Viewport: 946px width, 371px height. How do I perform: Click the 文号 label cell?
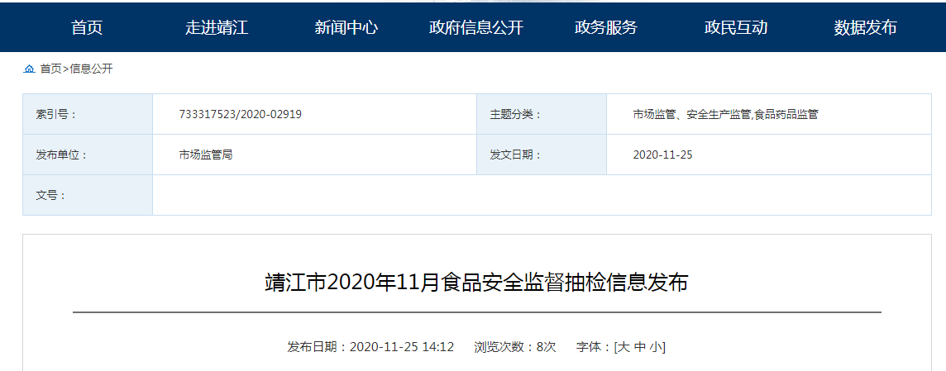(88, 195)
